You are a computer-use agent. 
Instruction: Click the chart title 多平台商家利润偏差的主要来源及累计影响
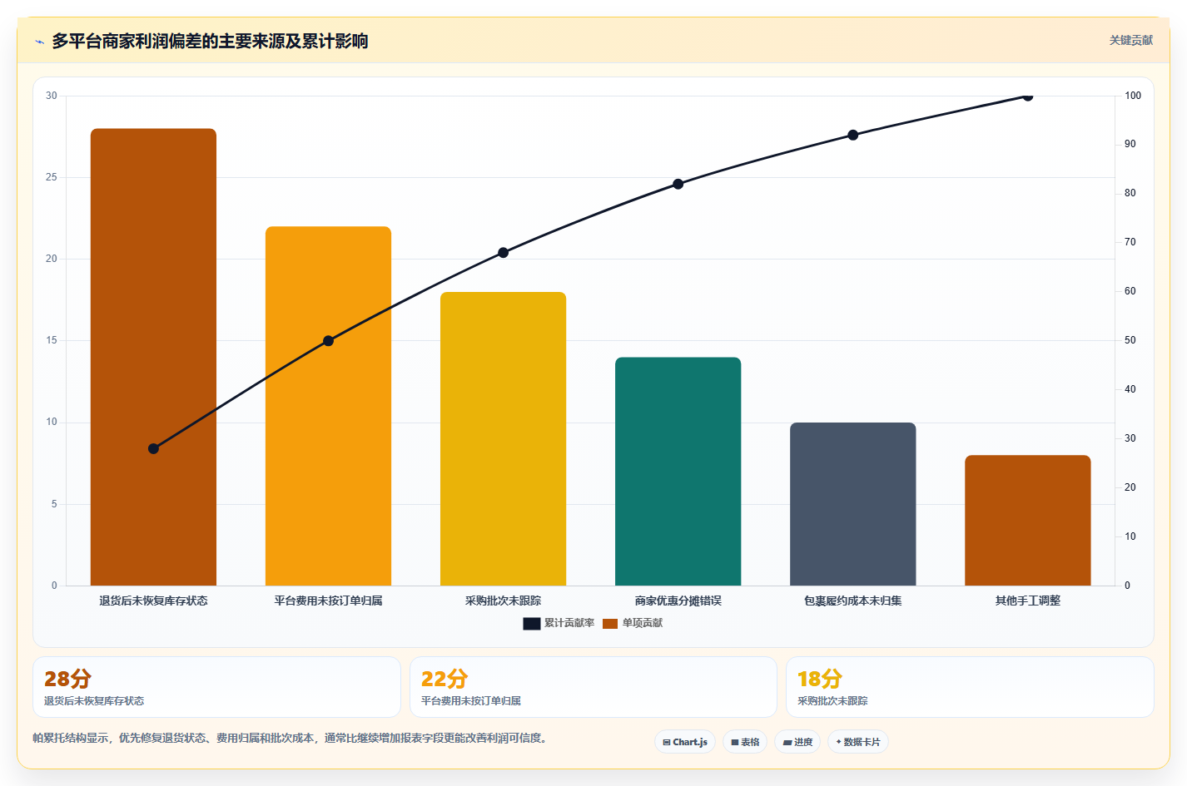pyautogui.click(x=210, y=41)
